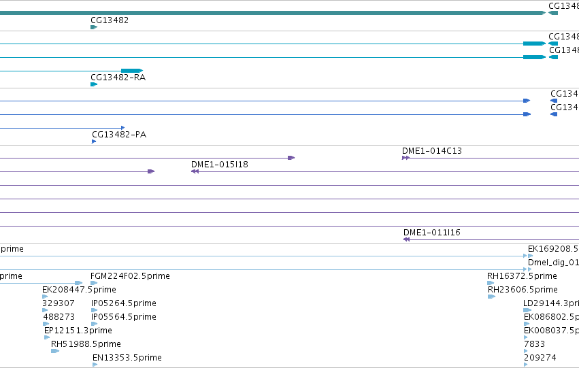Select the CG13482-RA transcript label

coord(118,78)
